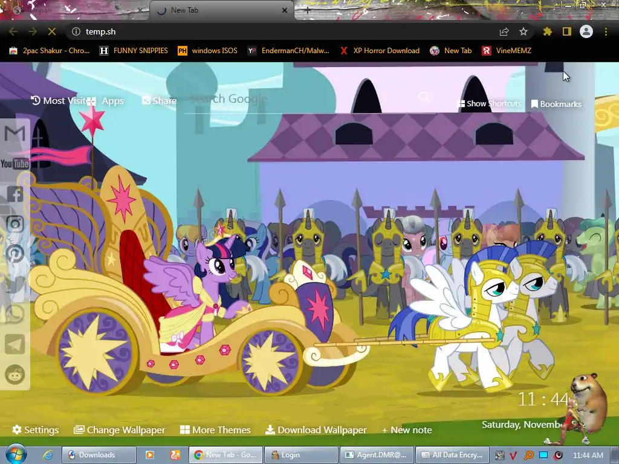Screen dimensions: 619x464
Task: Switch to the New Tab - Go... taskbar button
Action: point(226,455)
